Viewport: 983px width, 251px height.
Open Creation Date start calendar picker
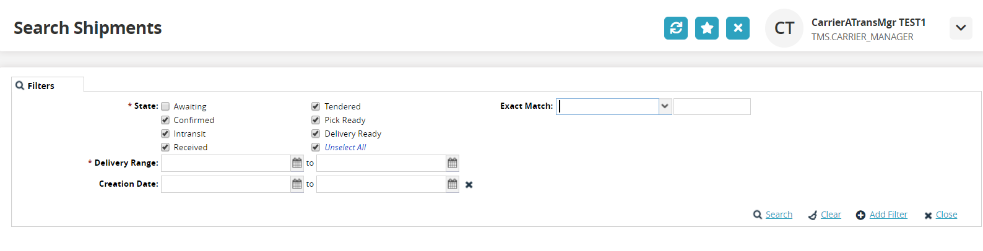click(297, 184)
